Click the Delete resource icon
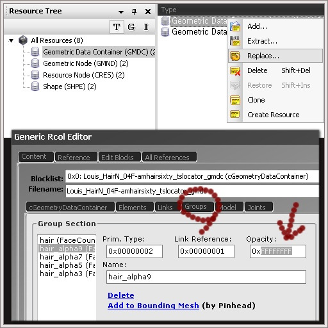The image size is (328, 328). point(235,71)
